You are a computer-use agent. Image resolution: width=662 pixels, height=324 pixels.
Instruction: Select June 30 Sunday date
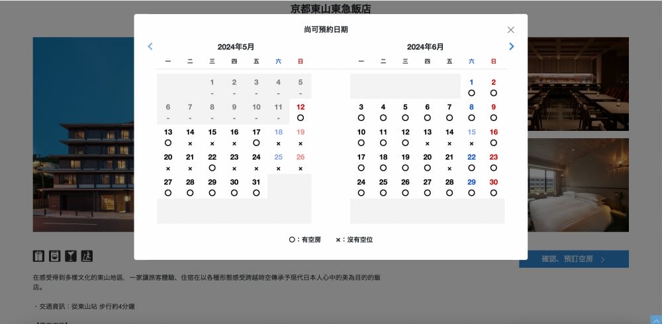point(494,186)
